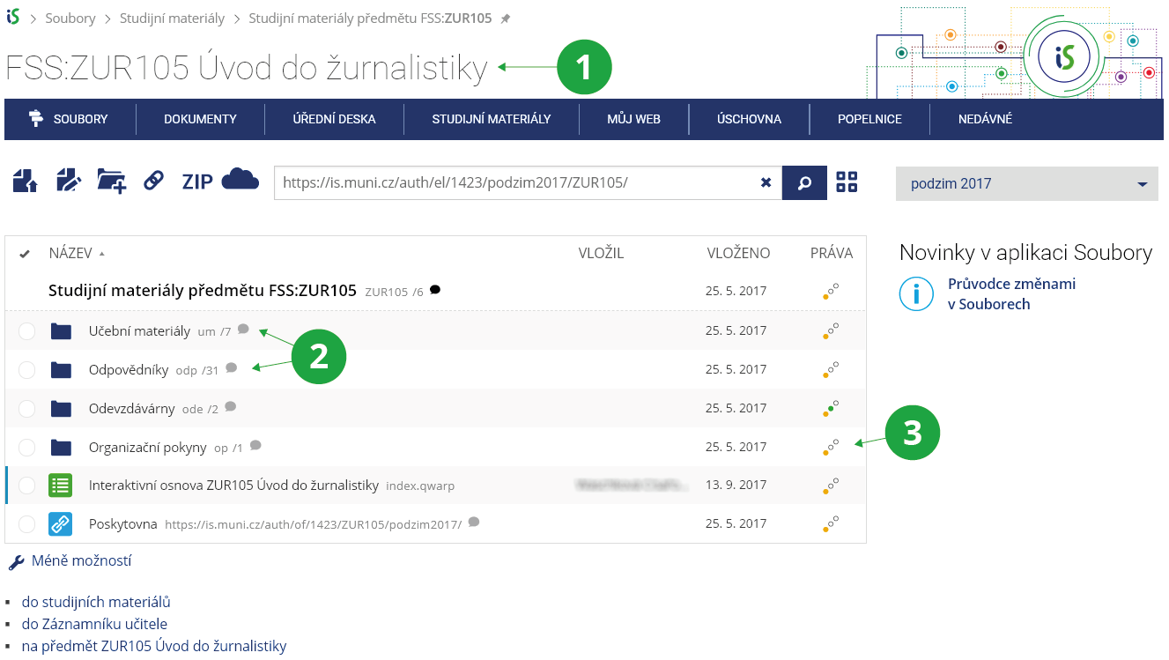
Task: Clear the URL field with X icon
Action: pos(766,183)
